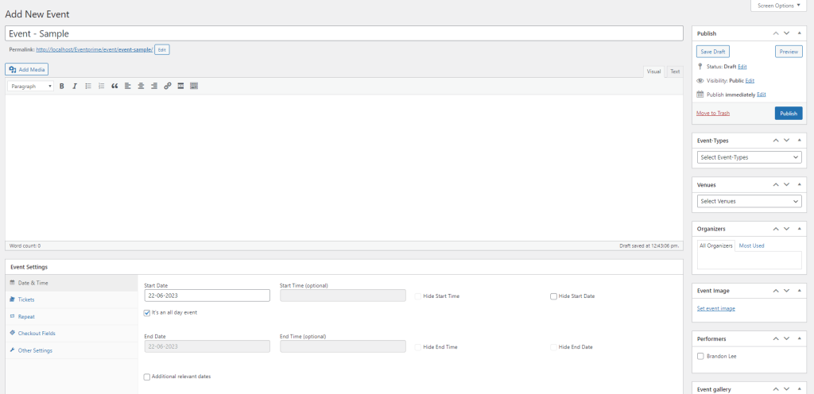Screen dimensions: 814x394
Task: Add a blockquote
Action: (x=114, y=86)
